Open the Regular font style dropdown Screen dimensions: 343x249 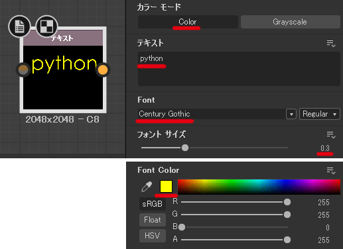click(x=320, y=114)
